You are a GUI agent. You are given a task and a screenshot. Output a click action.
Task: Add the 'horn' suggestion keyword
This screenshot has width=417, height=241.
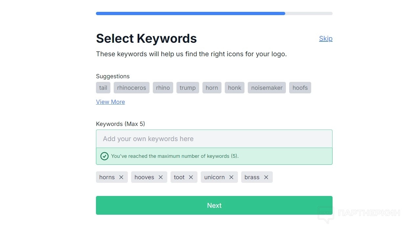212,88
